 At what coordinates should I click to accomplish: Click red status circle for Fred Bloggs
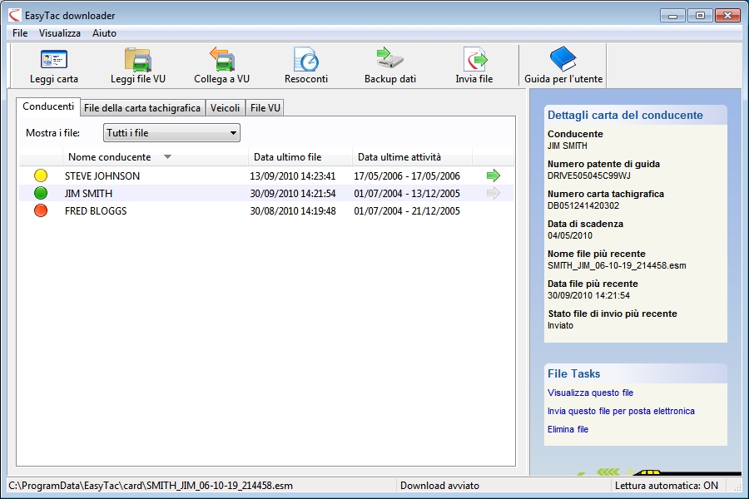pos(41,211)
